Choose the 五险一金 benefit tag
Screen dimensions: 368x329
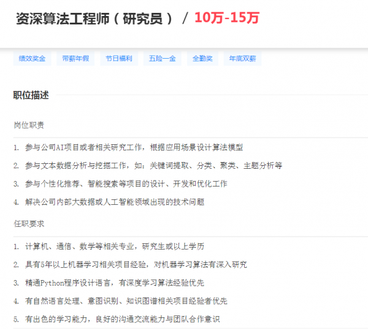[x=162, y=59]
